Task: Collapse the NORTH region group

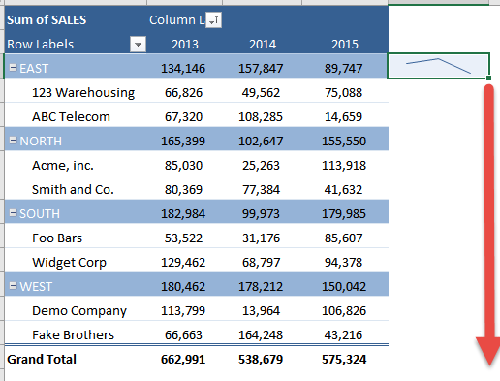Action: point(13,141)
